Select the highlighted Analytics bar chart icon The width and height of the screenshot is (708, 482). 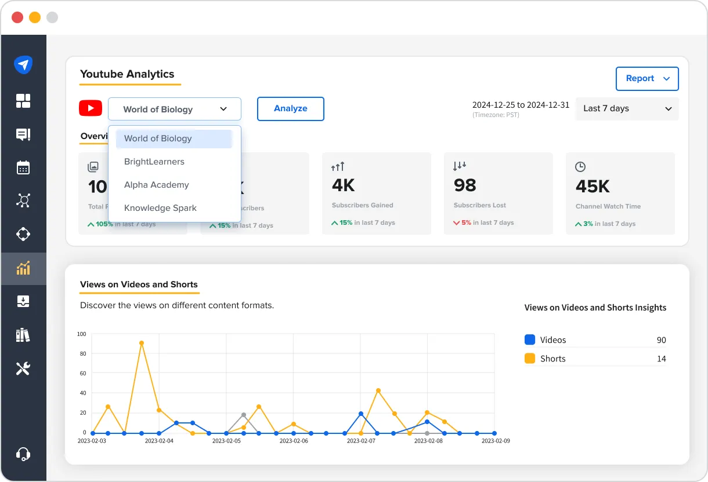pos(24,268)
